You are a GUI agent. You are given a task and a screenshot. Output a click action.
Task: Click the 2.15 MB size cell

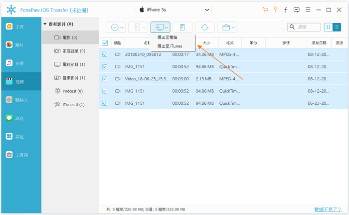coord(203,79)
